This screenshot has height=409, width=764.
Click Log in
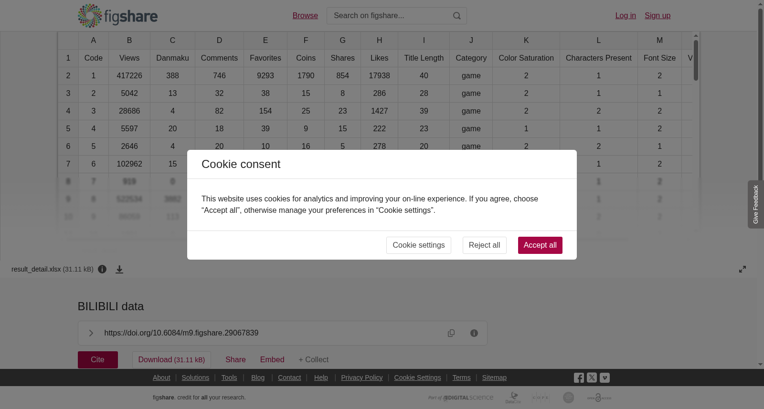(x=626, y=16)
